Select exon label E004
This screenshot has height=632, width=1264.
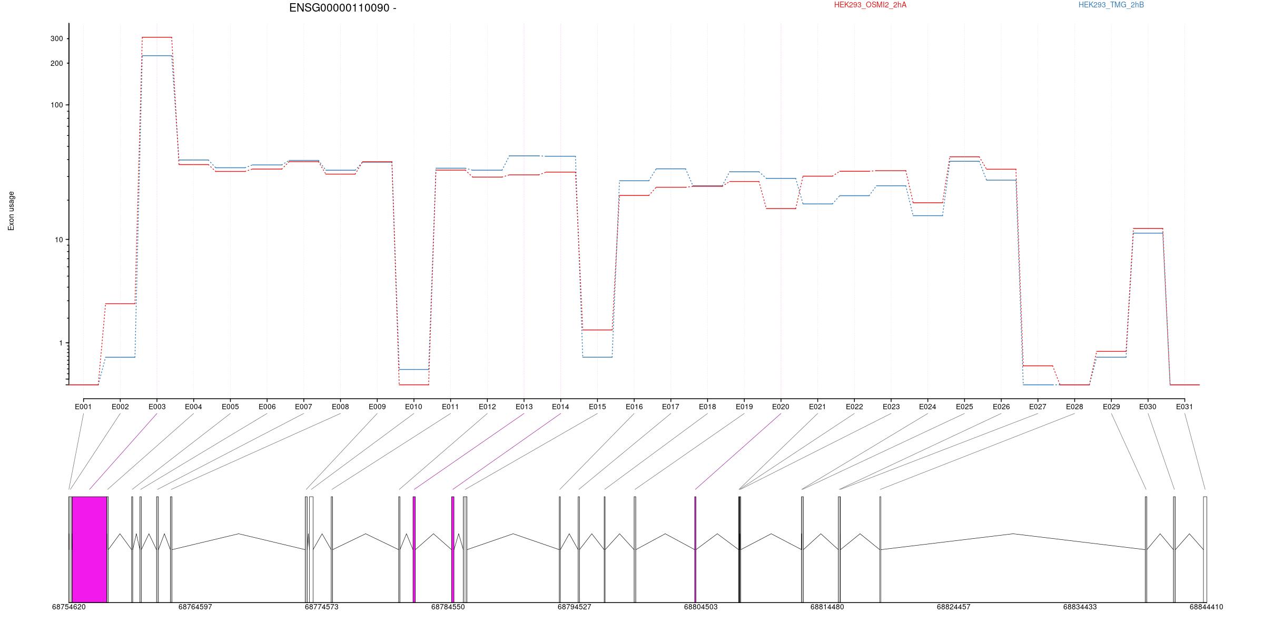(193, 407)
